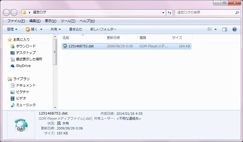Click the ビデオ filmstrip icon
243x142 pixels.
12,99
